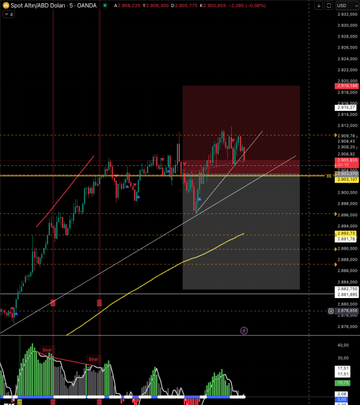Click the 40,00 oscillator scale label
Screen dimensions: 360x405
pyautogui.click(x=343, y=345)
